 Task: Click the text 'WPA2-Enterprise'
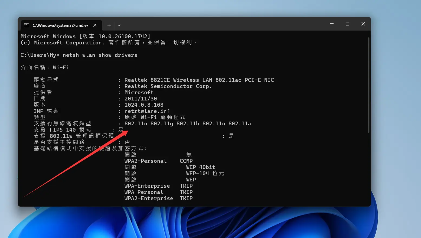click(149, 198)
